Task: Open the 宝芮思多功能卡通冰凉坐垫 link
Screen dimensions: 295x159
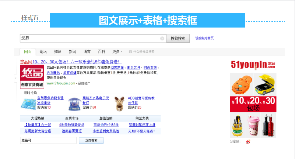Action: click(50, 101)
